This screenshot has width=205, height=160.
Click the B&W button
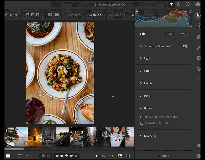tap(183, 34)
